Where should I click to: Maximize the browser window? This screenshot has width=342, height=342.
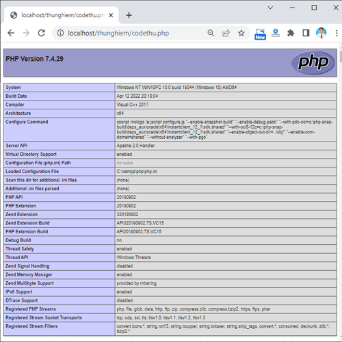click(x=314, y=8)
